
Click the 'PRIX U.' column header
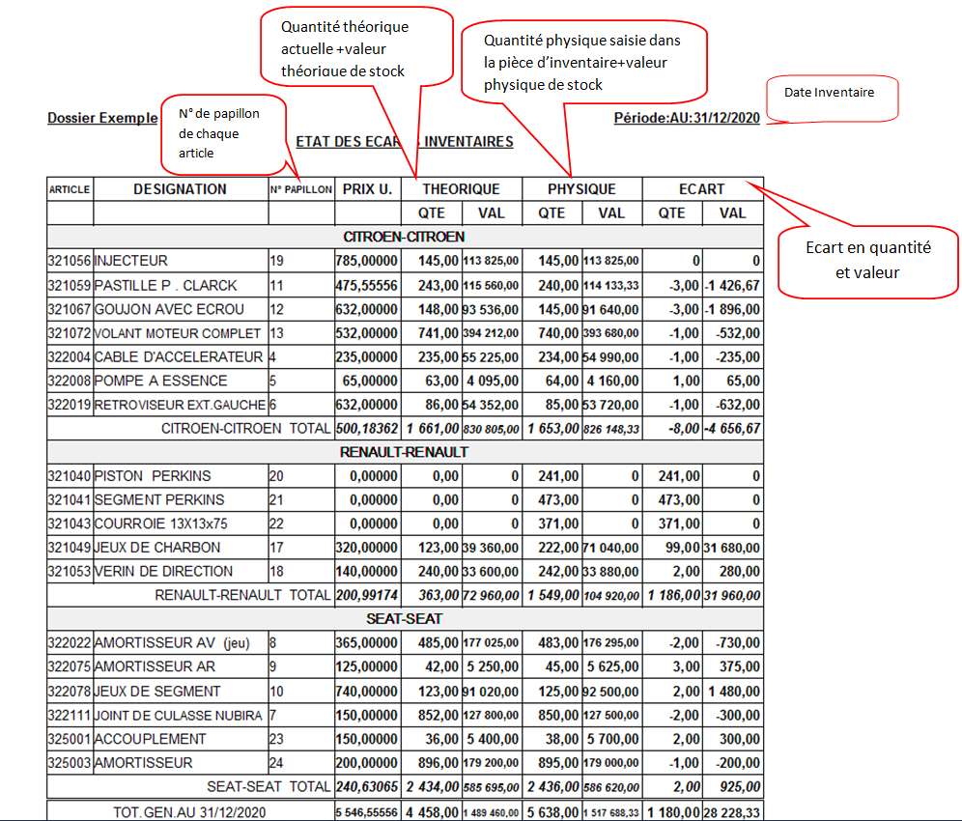367,189
